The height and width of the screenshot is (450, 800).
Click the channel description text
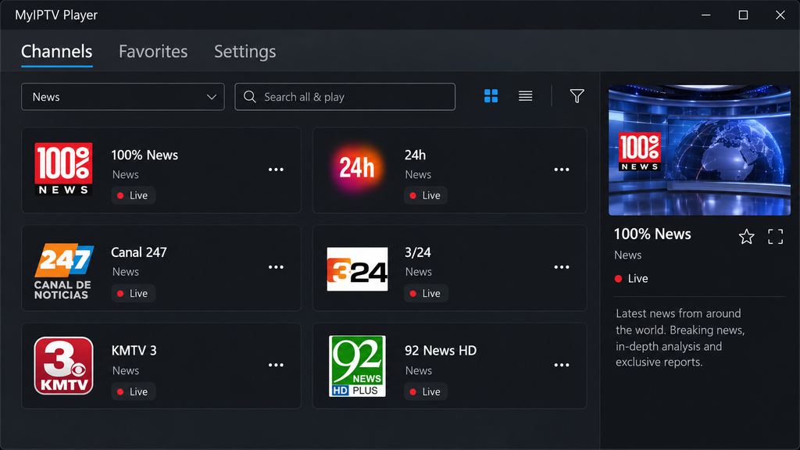680,337
